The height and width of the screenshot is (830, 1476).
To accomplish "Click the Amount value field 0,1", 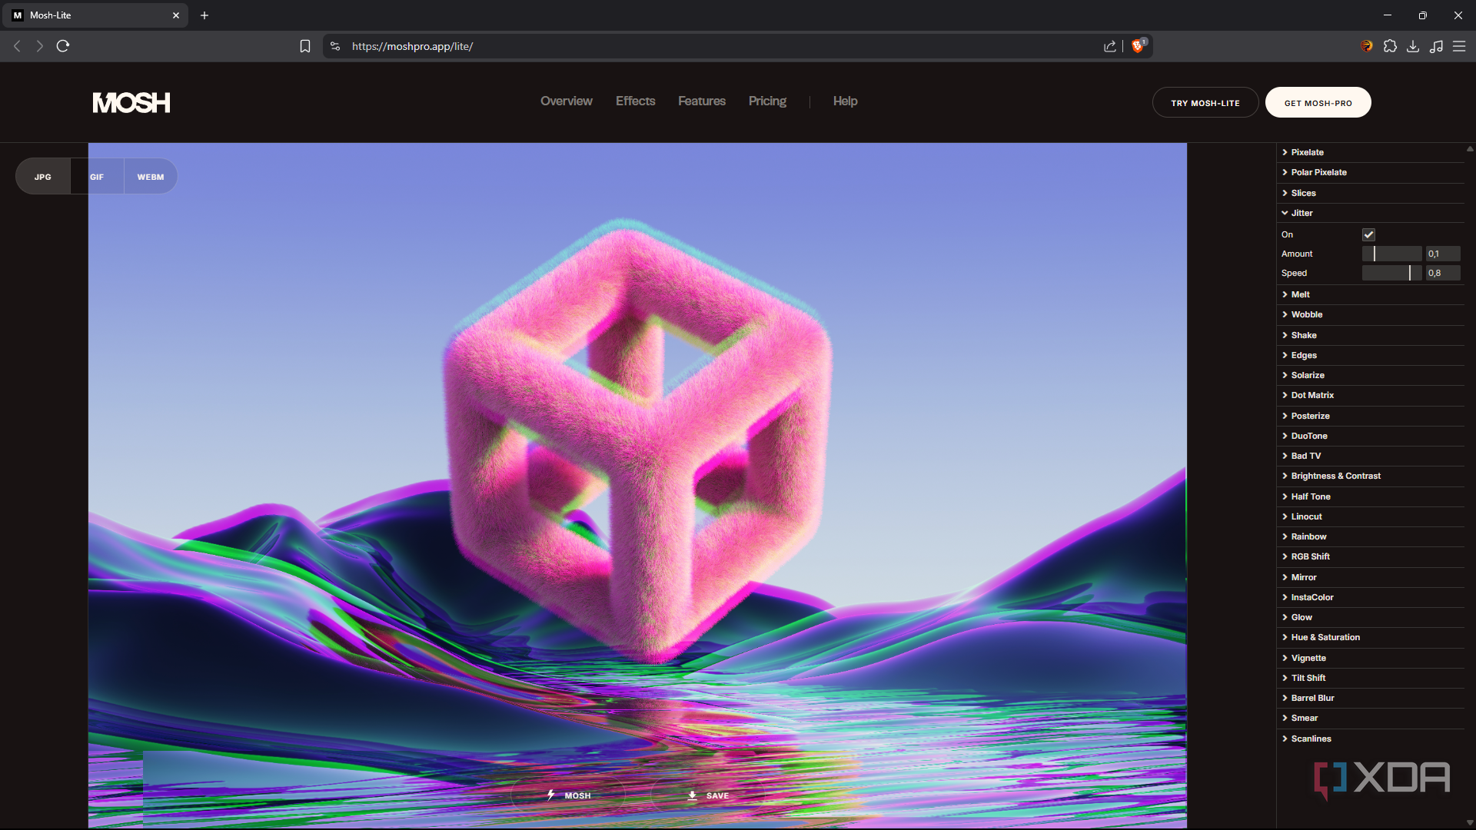I will tap(1443, 254).
